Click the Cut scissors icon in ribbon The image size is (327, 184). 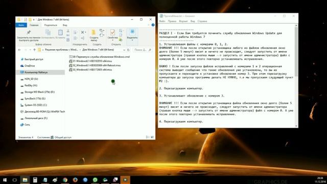tap(68, 31)
